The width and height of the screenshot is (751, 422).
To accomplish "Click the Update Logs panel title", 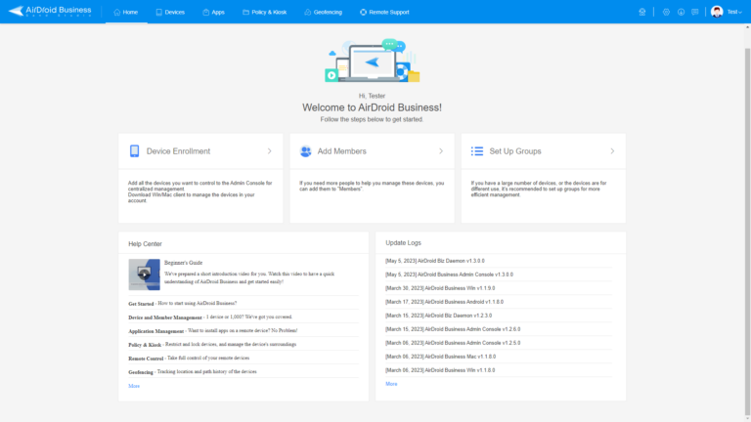I will point(403,243).
